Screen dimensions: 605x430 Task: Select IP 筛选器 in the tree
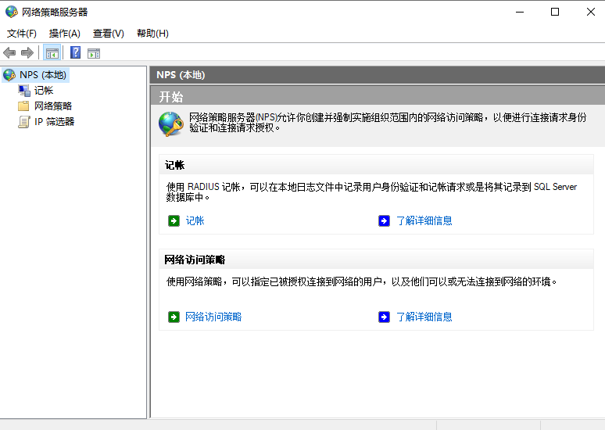point(54,121)
